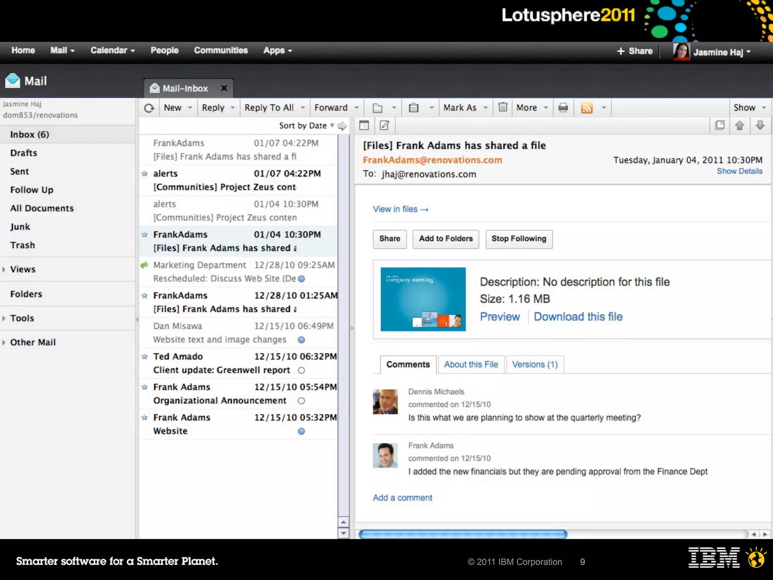Select Inbox (6) folder
Viewport: 773px width, 580px height.
click(x=67, y=134)
